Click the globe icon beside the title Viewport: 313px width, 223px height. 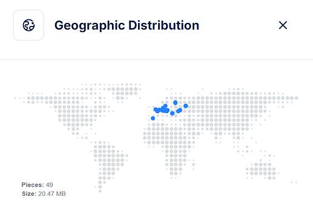point(28,25)
